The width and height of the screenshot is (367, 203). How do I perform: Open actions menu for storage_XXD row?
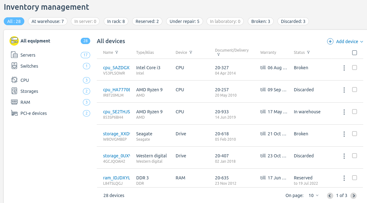(x=344, y=134)
